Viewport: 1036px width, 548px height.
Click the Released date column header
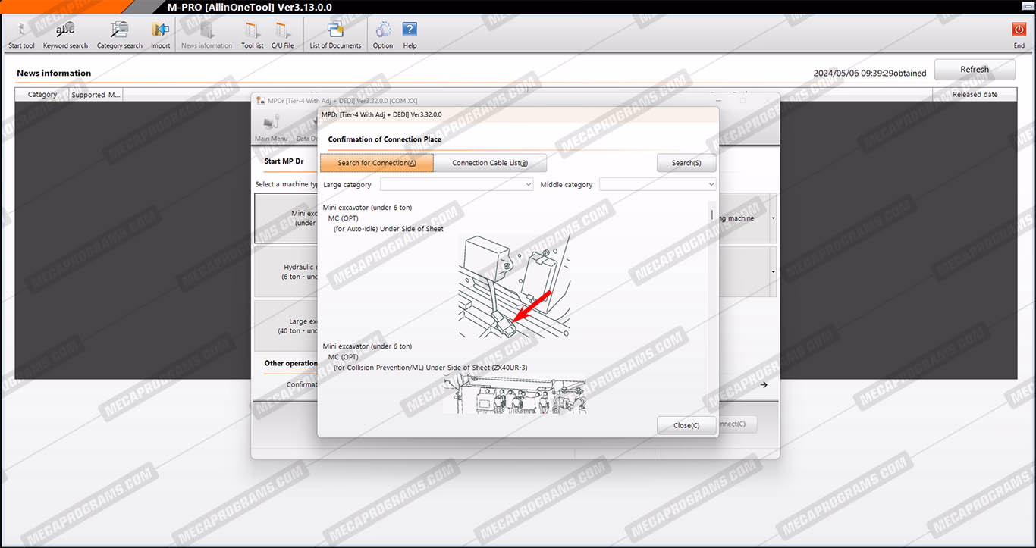click(975, 95)
